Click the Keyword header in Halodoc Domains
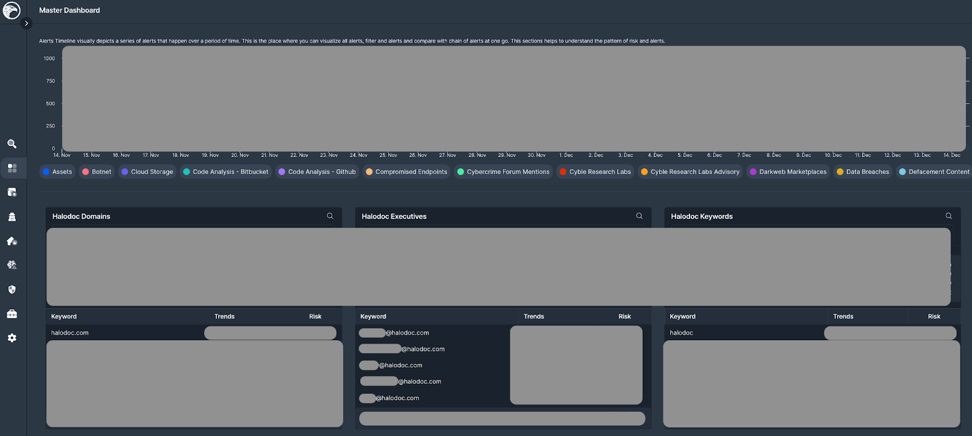 coord(64,317)
